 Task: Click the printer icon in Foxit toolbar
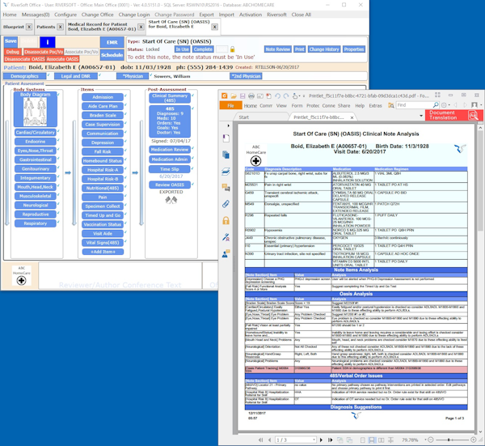click(x=251, y=96)
